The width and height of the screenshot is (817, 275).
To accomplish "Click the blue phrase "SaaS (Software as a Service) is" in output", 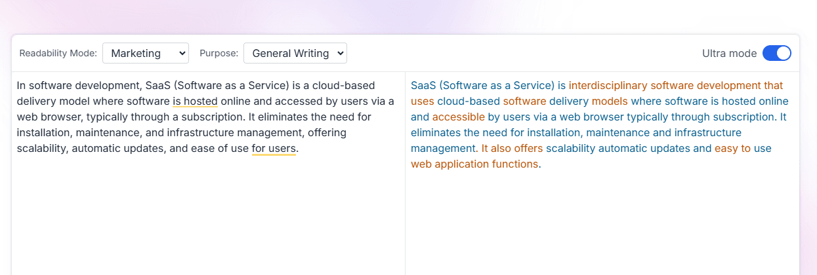I will tap(488, 85).
